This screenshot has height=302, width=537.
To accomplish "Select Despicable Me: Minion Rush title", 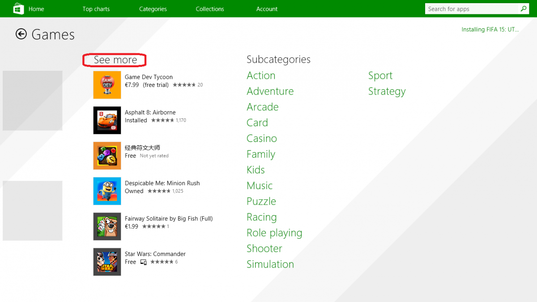I will [162, 183].
